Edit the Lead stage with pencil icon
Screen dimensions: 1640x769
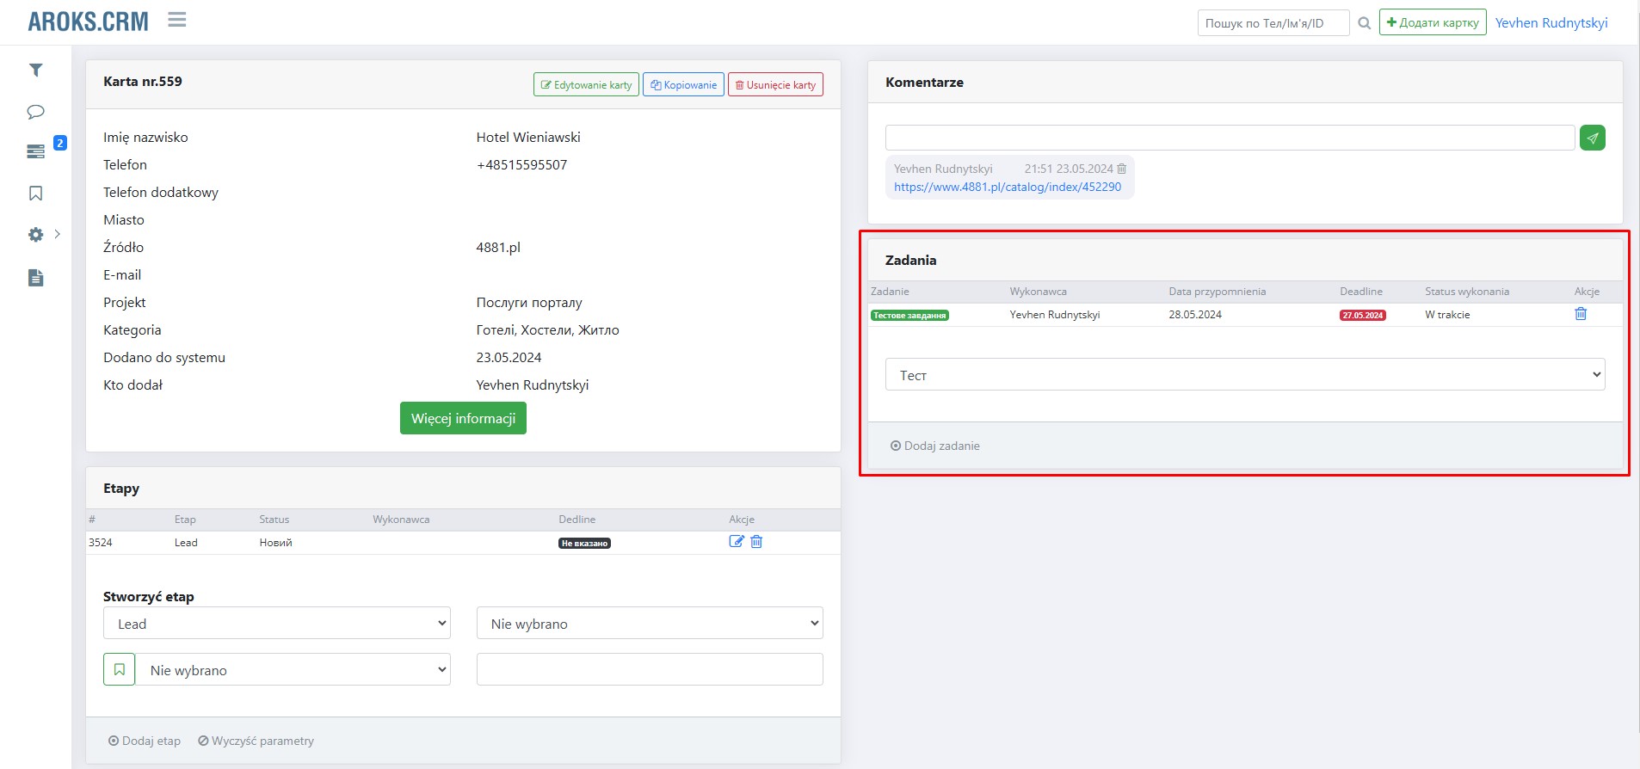pyautogui.click(x=737, y=542)
